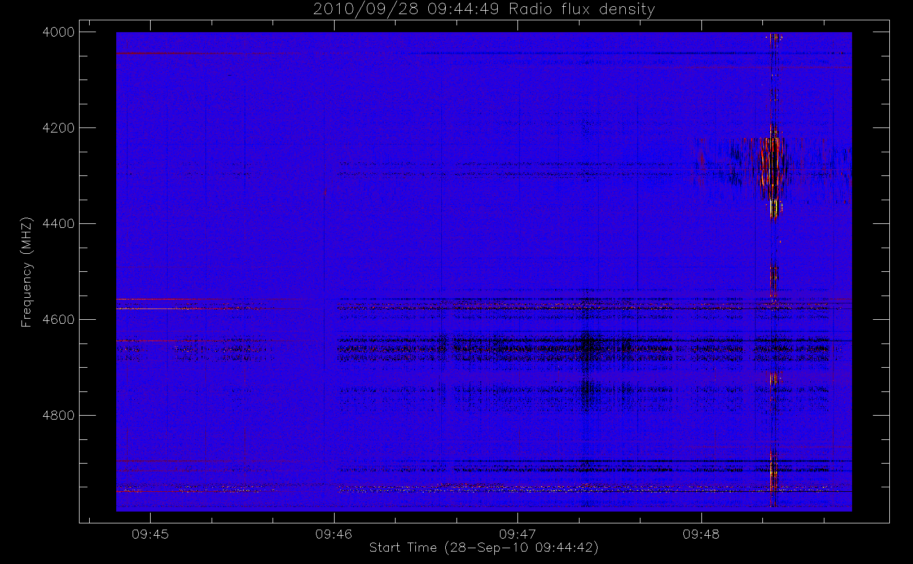Click the 09:45 time tick label
The image size is (913, 564).
150,534
